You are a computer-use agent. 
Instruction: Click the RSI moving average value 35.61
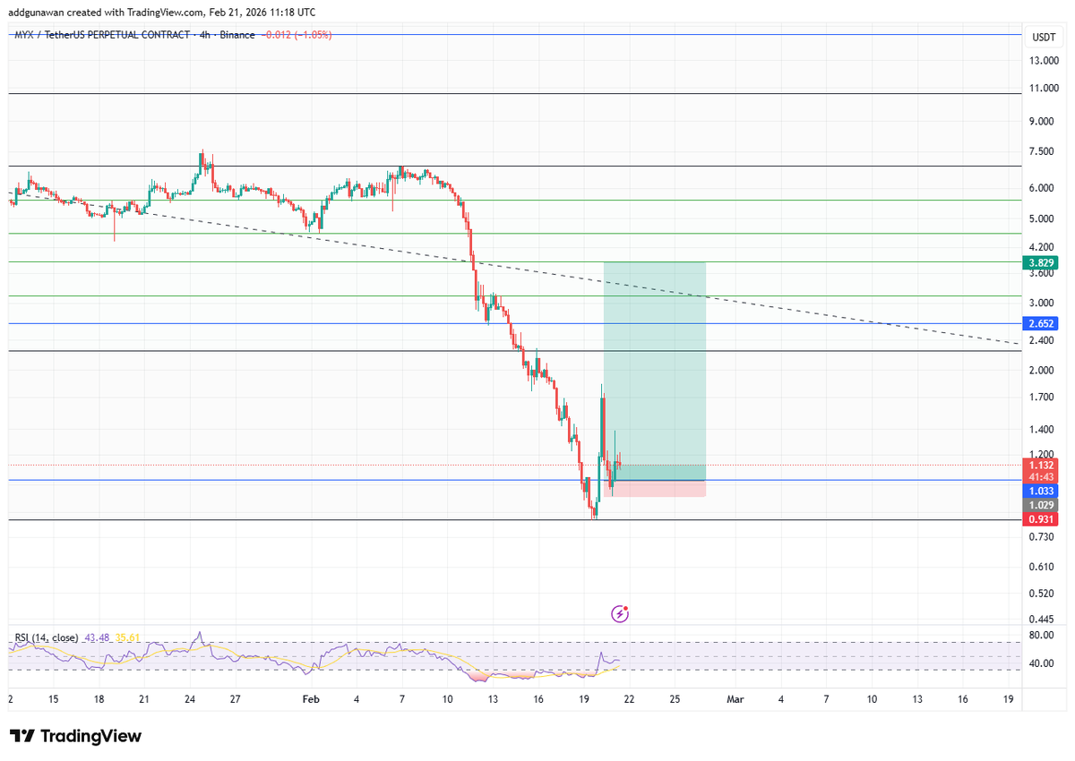point(128,637)
